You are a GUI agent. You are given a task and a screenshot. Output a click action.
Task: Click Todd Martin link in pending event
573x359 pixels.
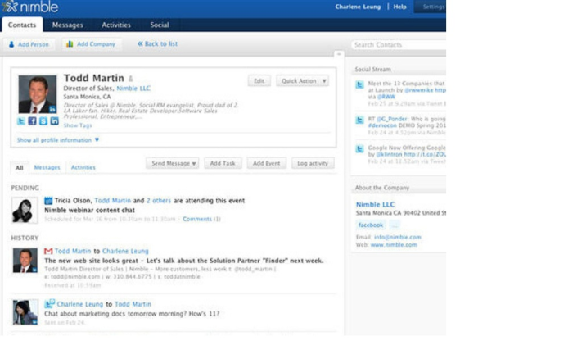[113, 201]
